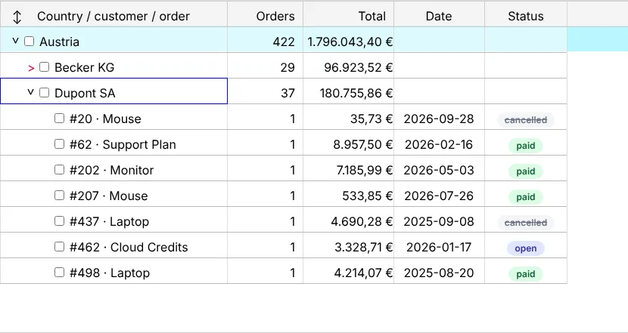Check order #207 Mouse checkbox
Screen dimensions: 628x333
[x=59, y=195]
